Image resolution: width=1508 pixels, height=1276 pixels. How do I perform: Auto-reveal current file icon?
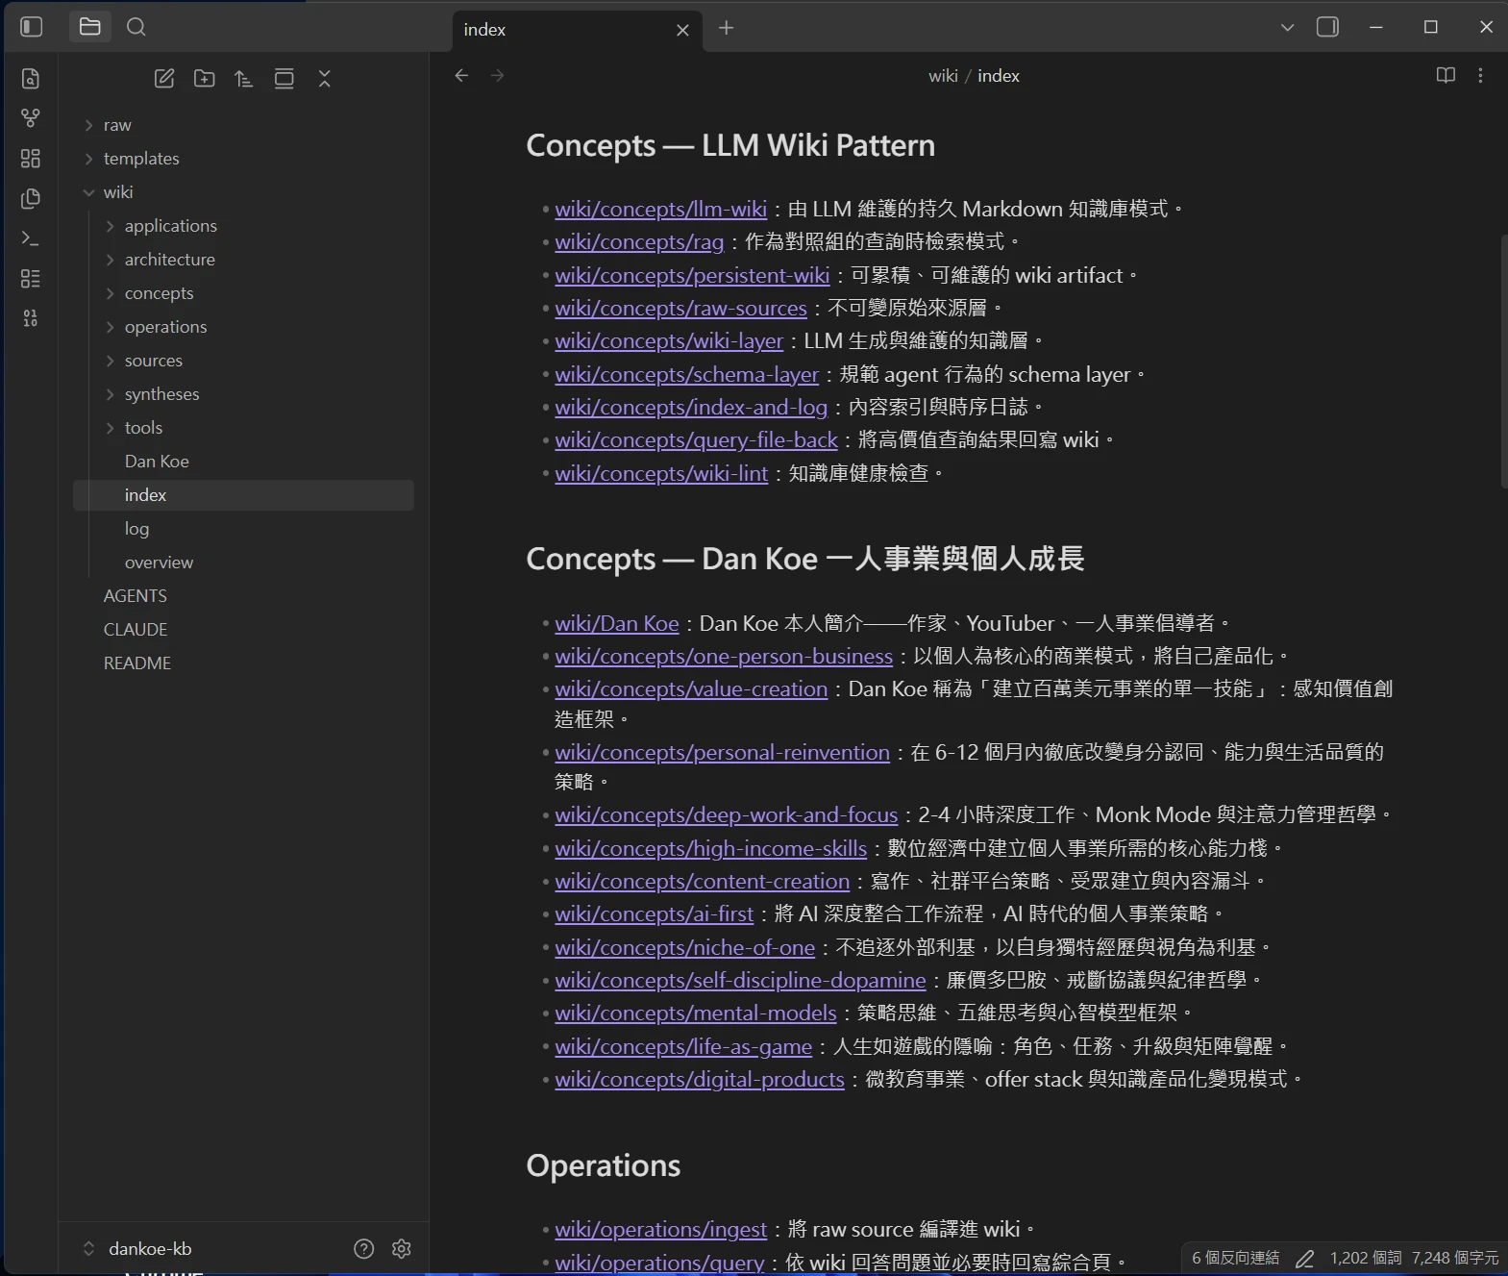tap(284, 79)
